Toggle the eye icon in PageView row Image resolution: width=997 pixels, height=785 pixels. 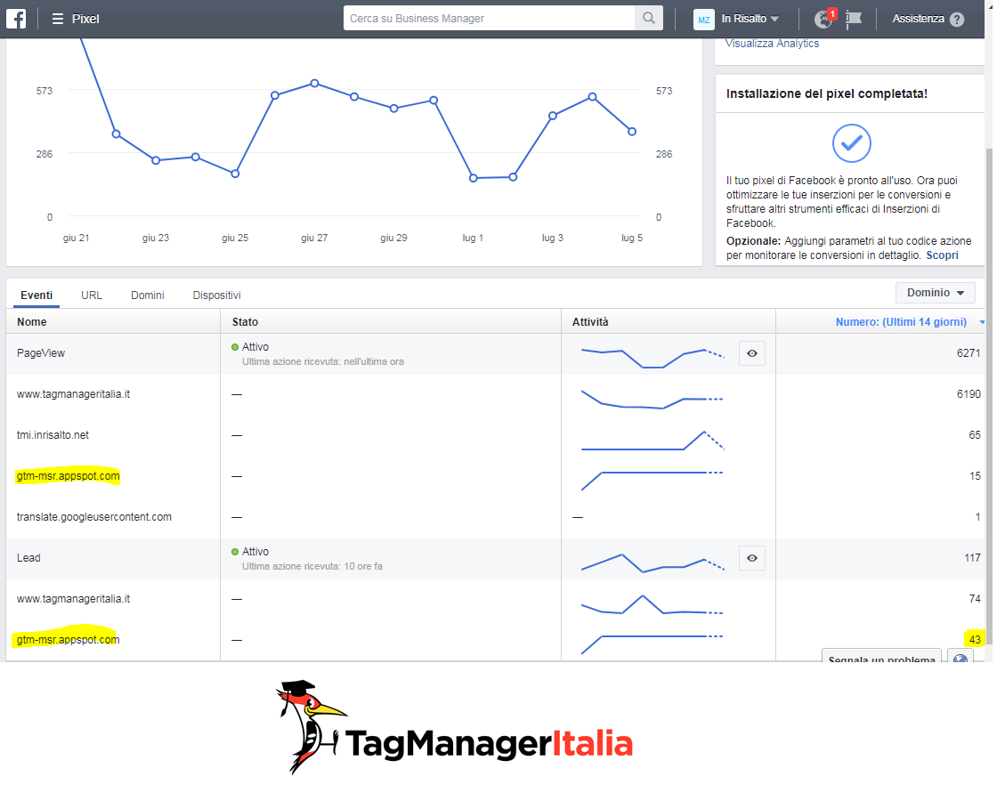click(x=751, y=353)
